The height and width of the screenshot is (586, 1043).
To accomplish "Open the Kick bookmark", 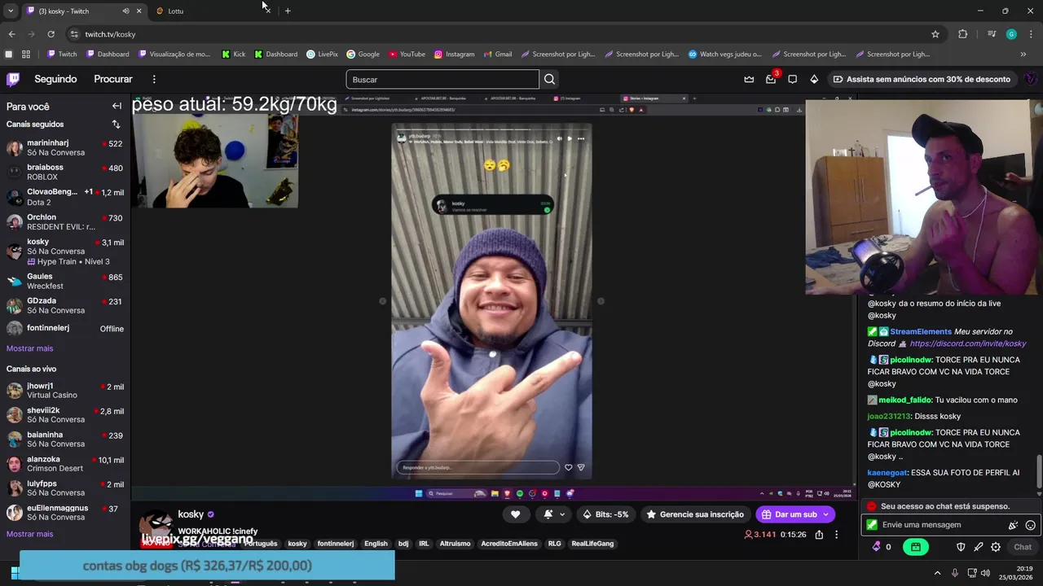I will coord(233,55).
